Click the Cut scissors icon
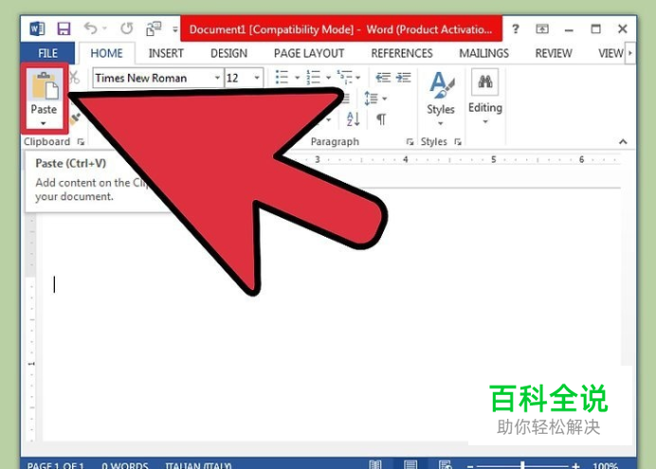656x469 pixels. (75, 78)
